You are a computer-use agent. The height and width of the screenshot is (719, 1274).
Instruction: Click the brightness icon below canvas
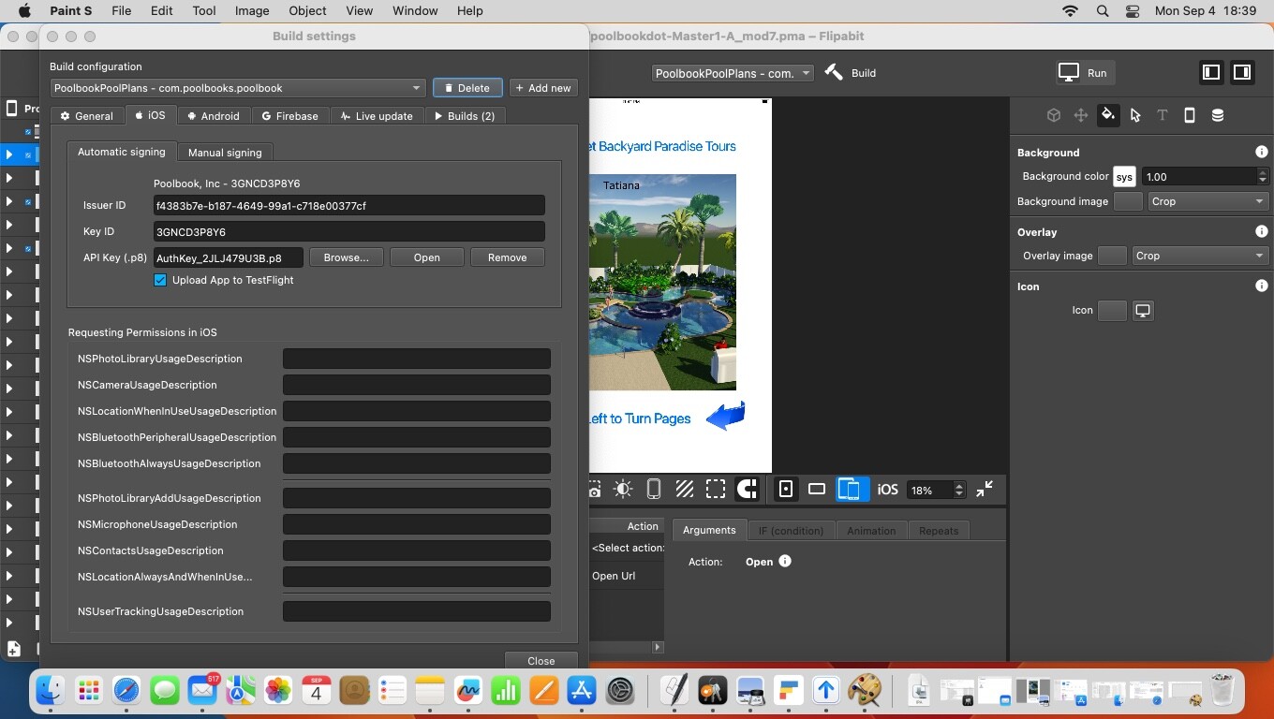click(623, 489)
